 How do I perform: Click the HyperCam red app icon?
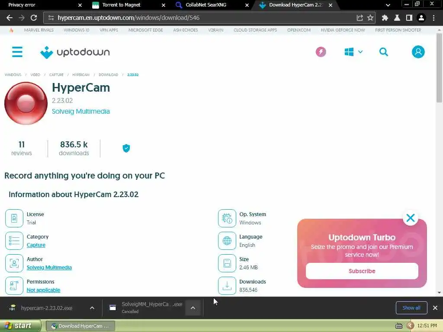(x=26, y=103)
